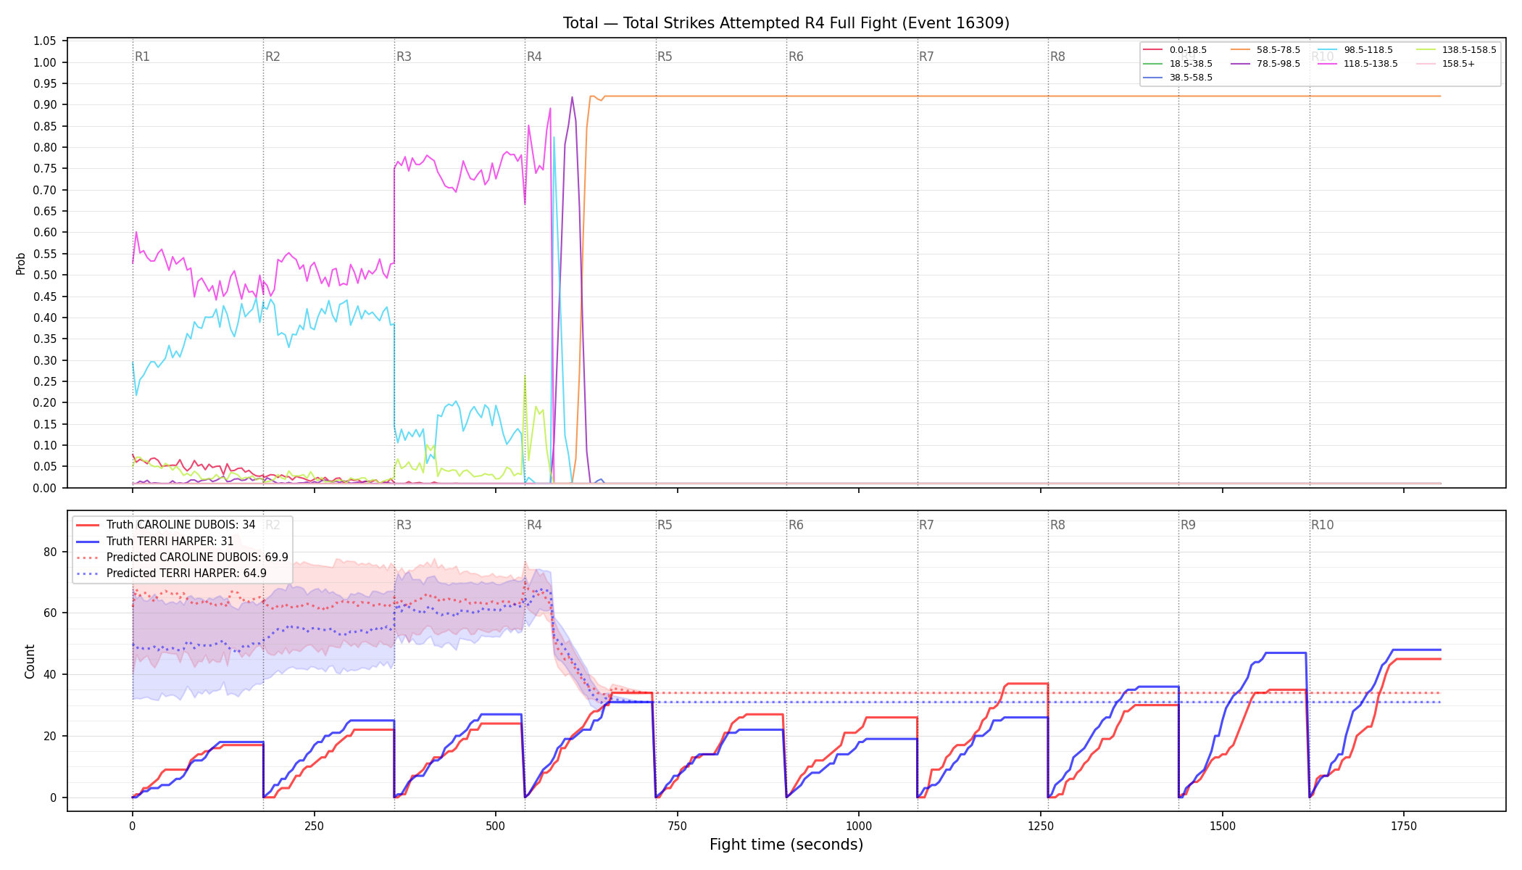1522x870 pixels.
Task: Click the '38.5-58.5' legend label
Action: (1191, 78)
